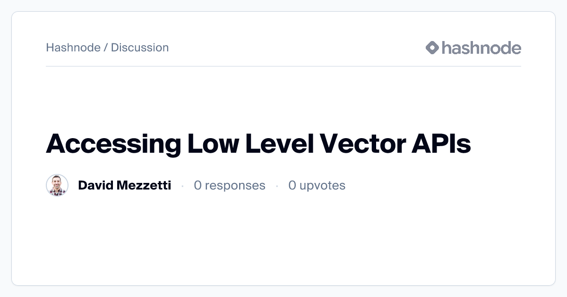
Task: Visit author name David Mezzetti
Action: coord(124,185)
